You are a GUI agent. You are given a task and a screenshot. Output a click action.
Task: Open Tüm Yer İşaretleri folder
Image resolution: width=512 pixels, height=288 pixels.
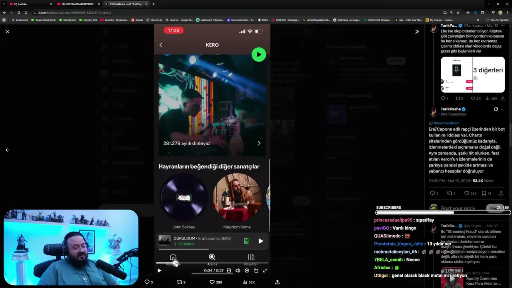(x=498, y=20)
